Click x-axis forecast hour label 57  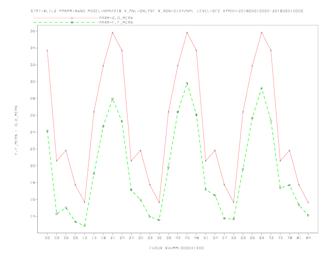(x=224, y=238)
